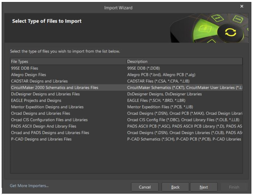Proceed with the Next button
Image resolution: width=254 pixels, height=196 pixels.
[x=204, y=187]
